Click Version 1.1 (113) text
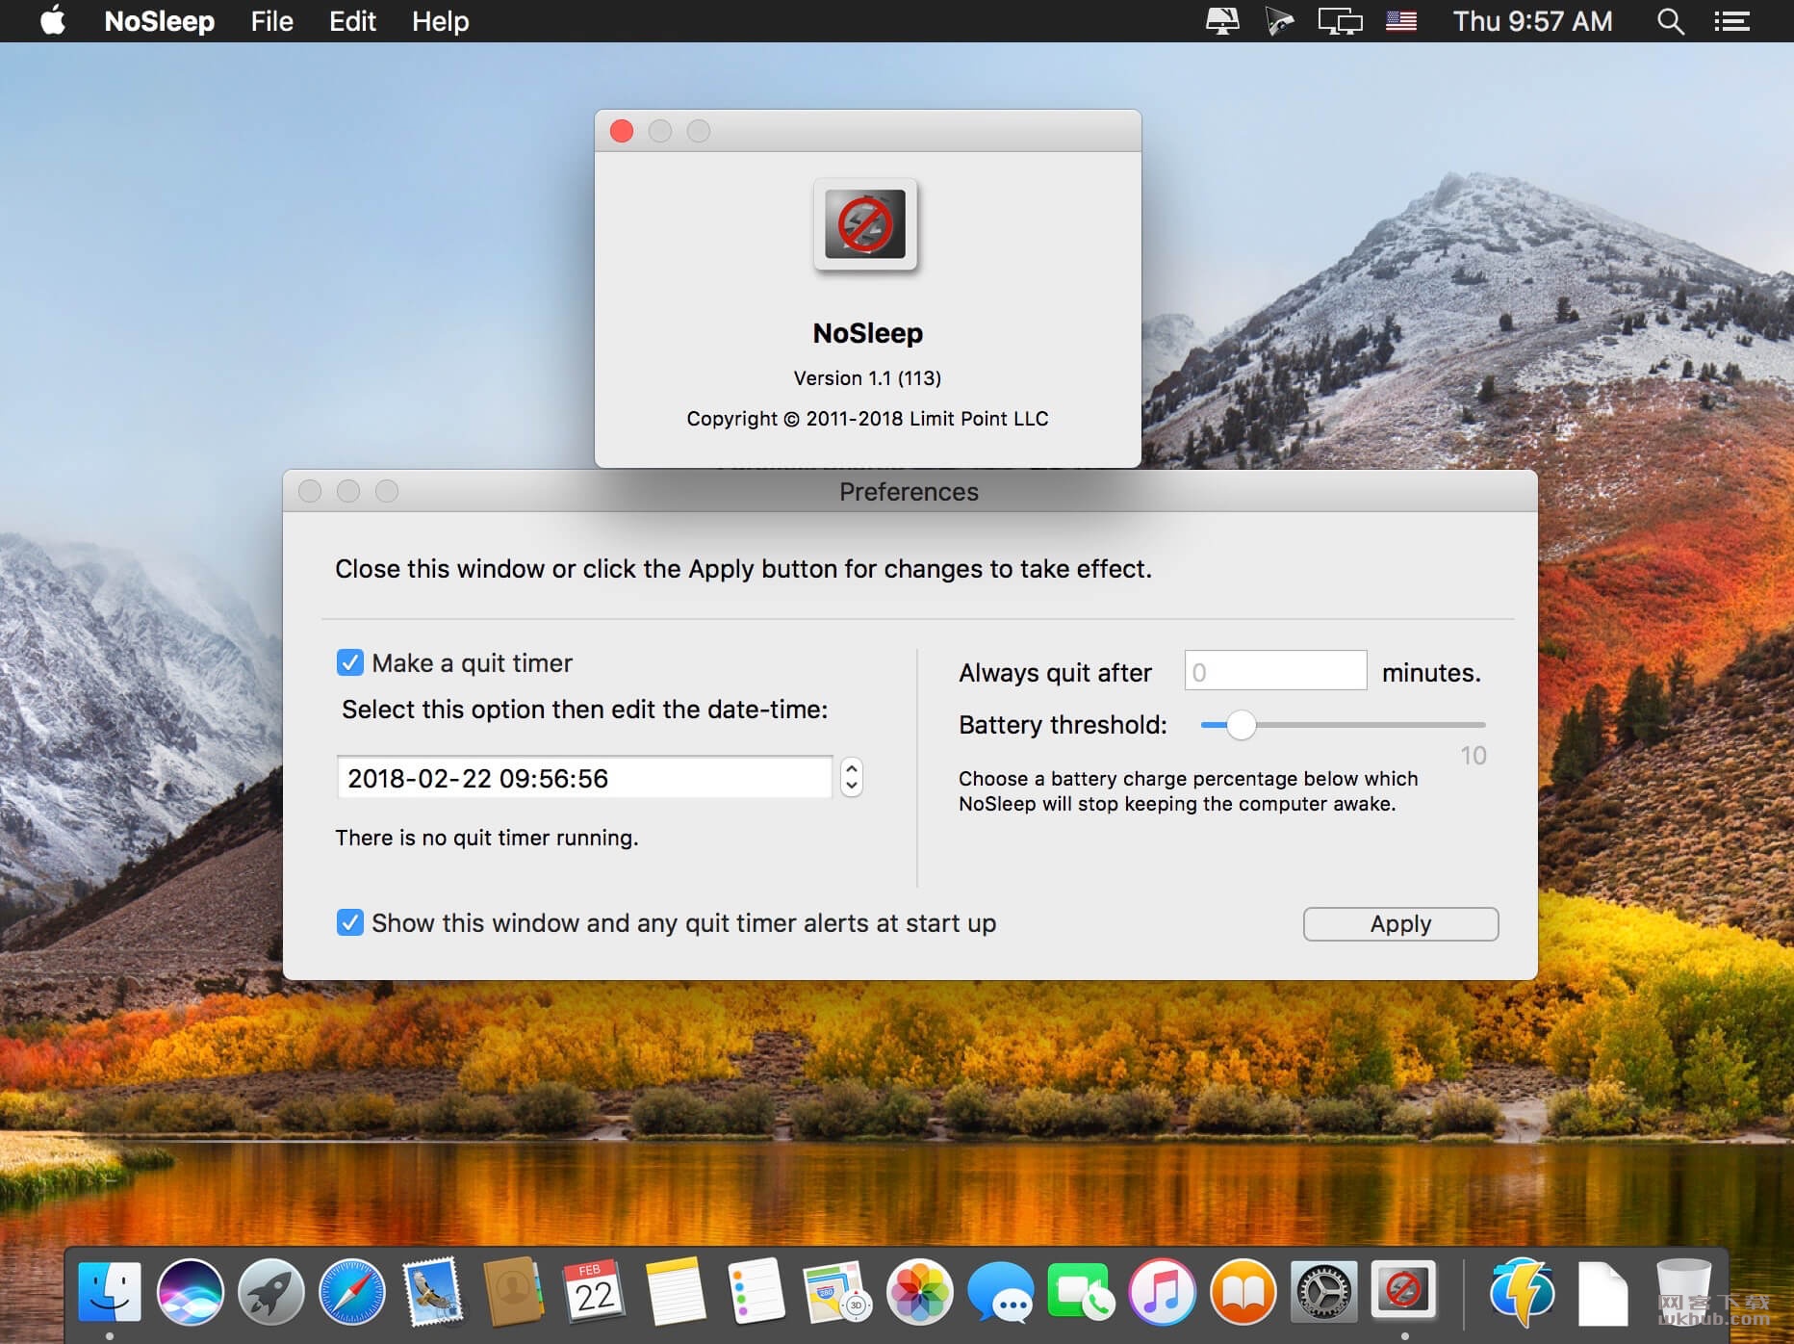 pyautogui.click(x=867, y=378)
